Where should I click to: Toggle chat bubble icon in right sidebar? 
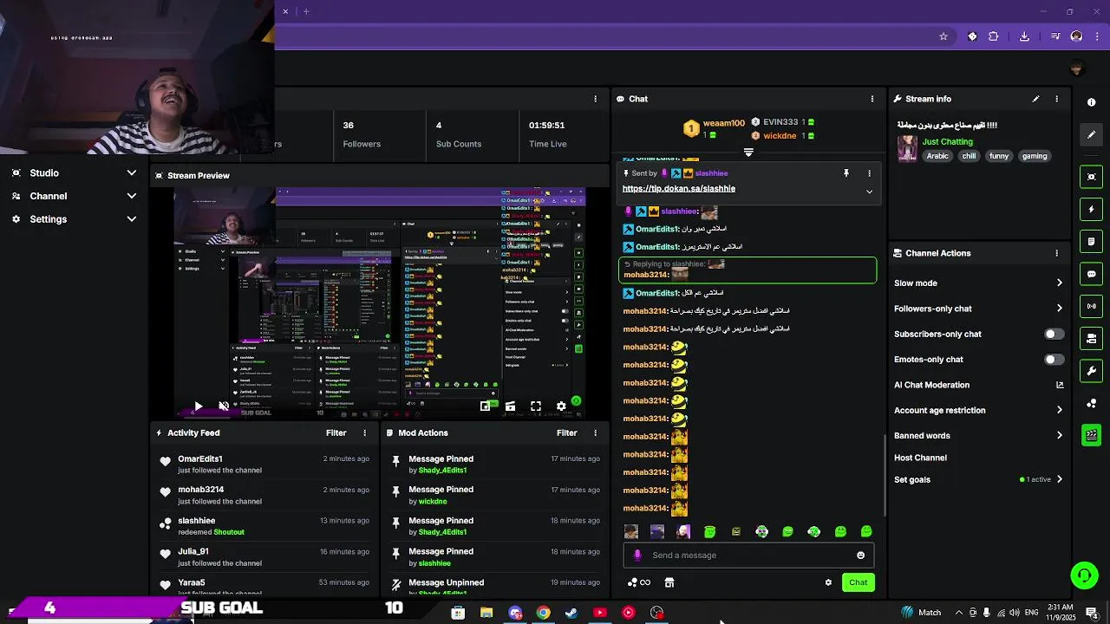[1091, 274]
